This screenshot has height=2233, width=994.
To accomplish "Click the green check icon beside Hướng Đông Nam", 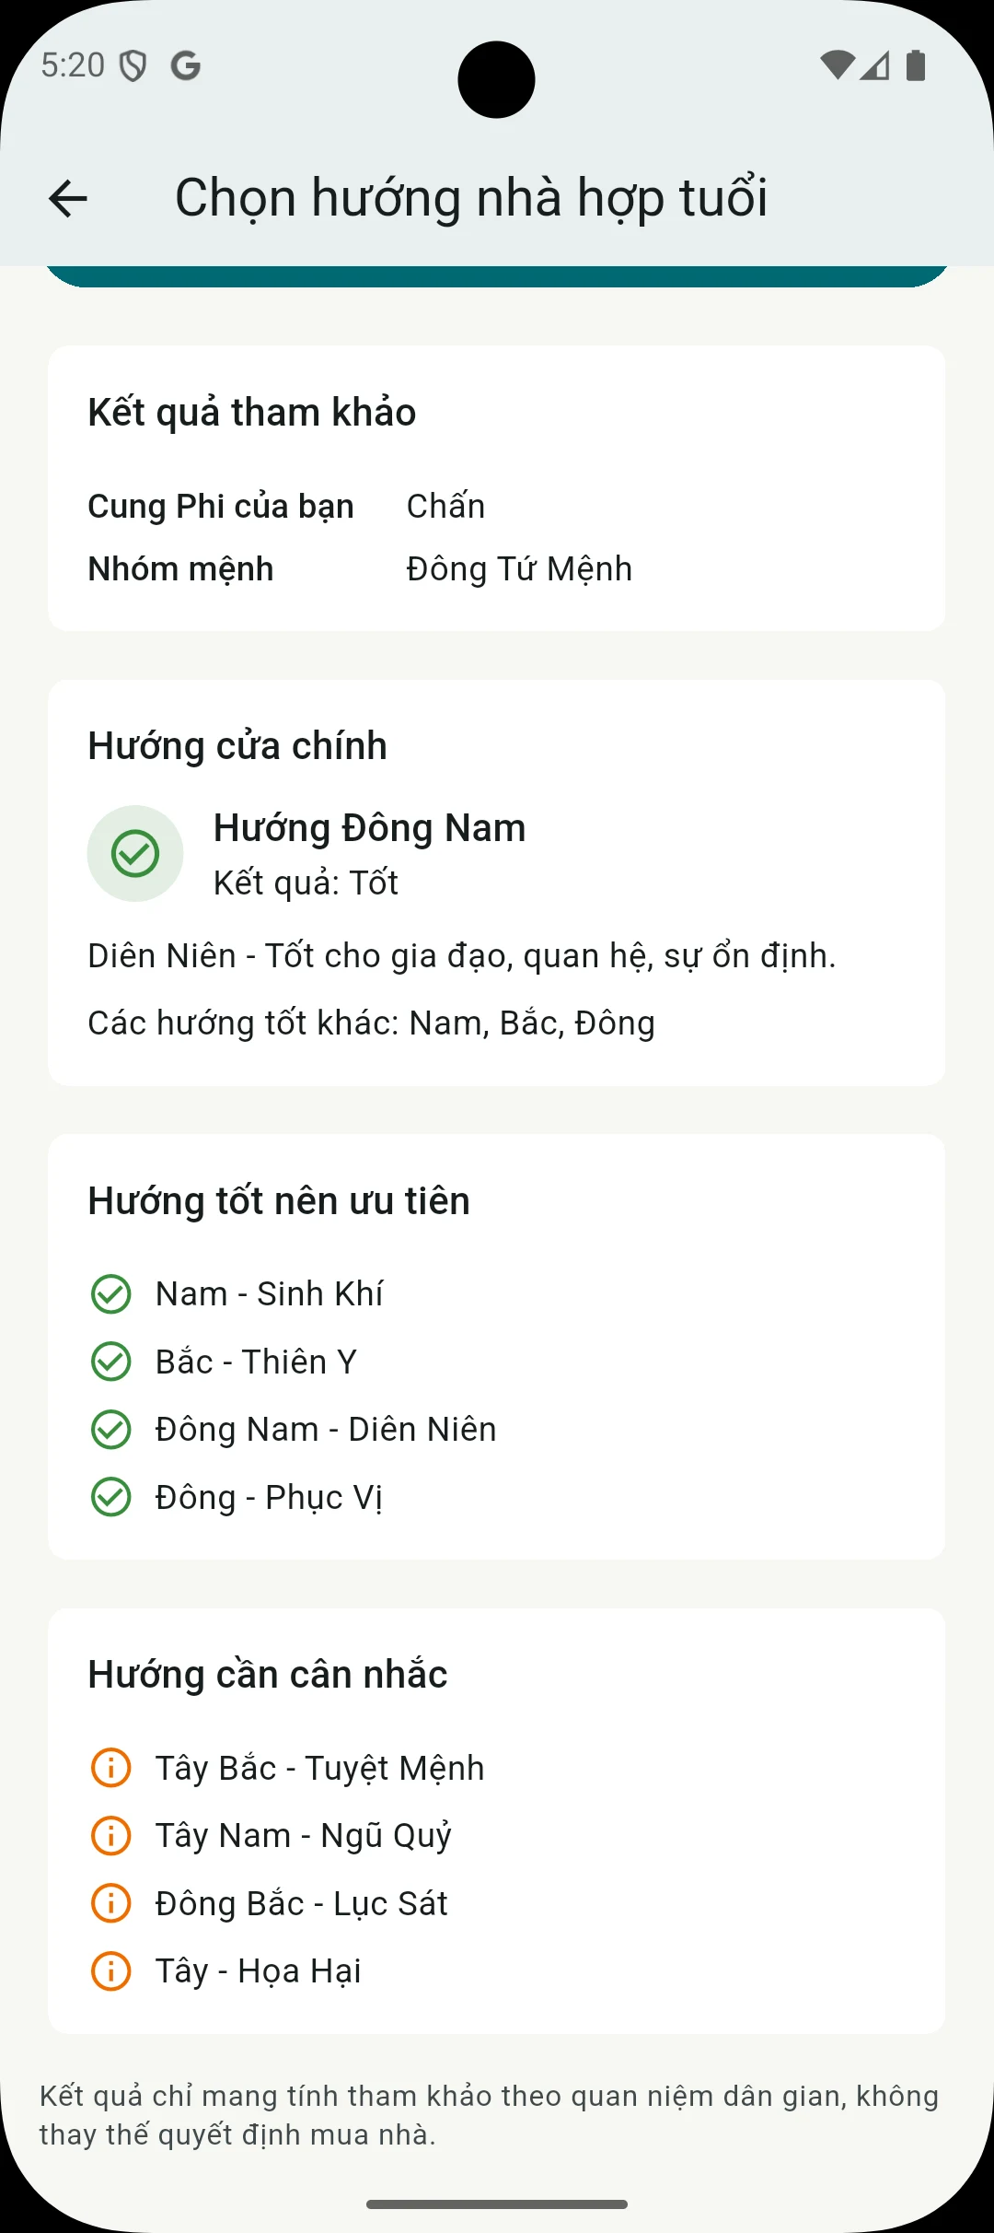I will pyautogui.click(x=135, y=853).
